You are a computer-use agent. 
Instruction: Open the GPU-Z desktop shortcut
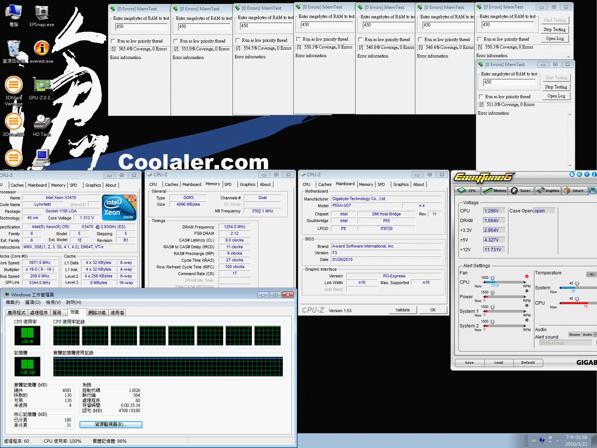tap(42, 88)
